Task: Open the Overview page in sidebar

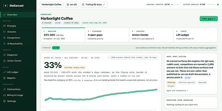Action: pyautogui.click(x=18, y=15)
